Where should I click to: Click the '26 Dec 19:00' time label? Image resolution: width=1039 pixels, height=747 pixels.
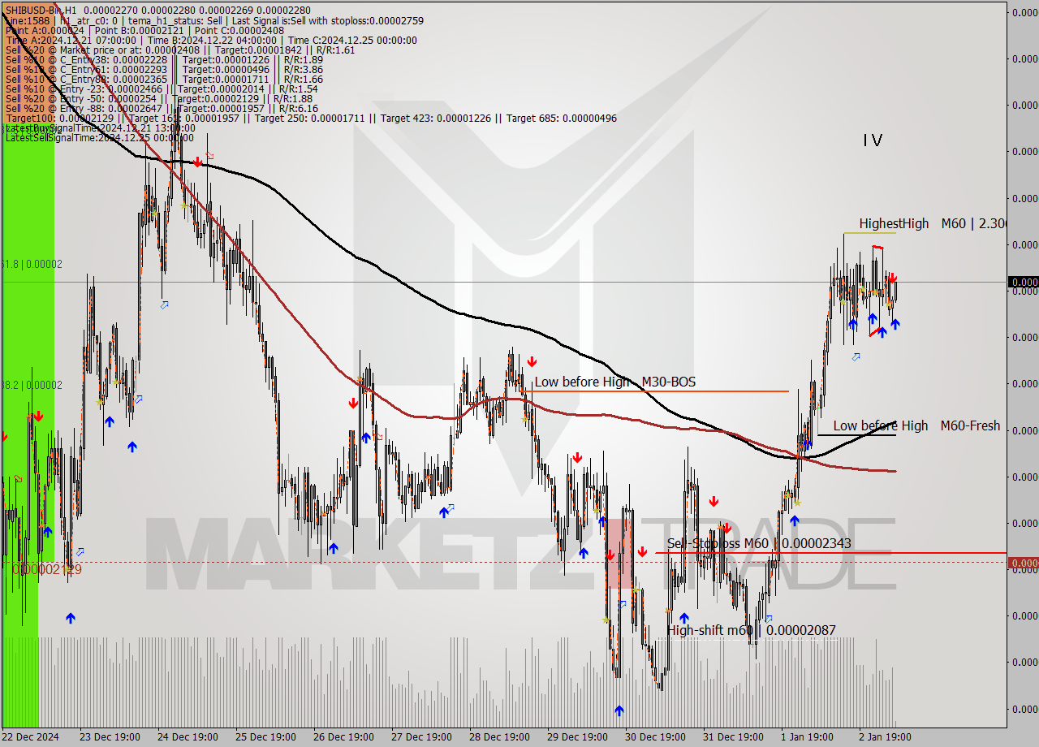(x=343, y=737)
